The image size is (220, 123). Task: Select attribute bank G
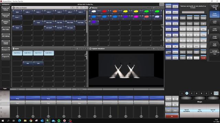pos(197,93)
